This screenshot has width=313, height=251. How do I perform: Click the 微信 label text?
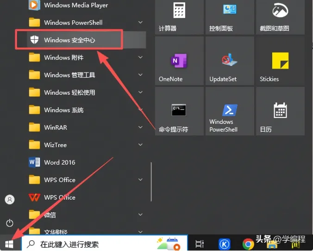[50, 215]
